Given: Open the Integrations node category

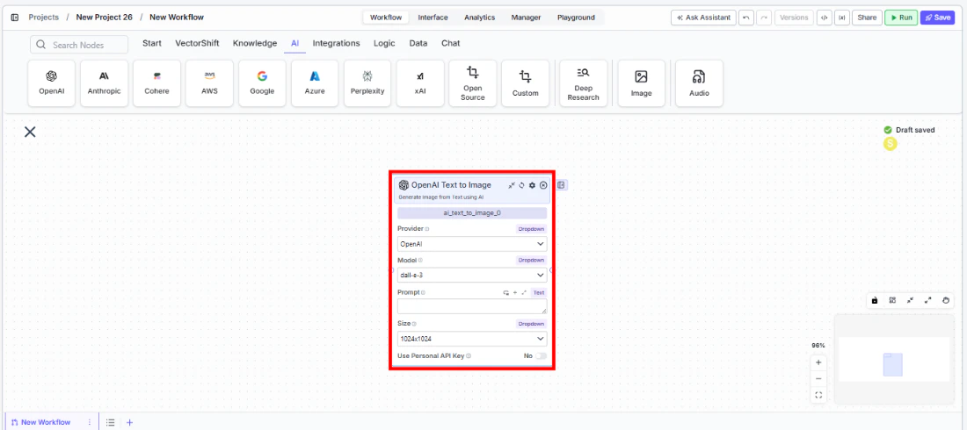Looking at the screenshot, I should [x=336, y=43].
